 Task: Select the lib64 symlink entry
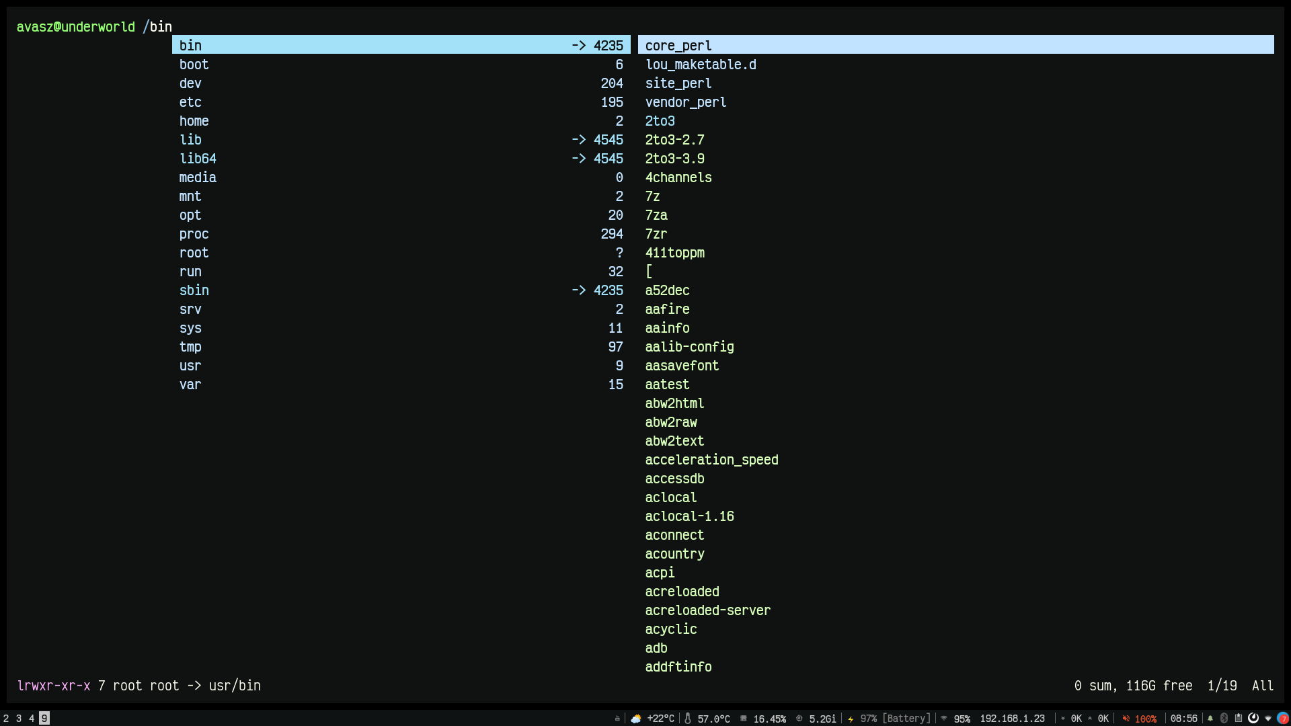(x=198, y=159)
